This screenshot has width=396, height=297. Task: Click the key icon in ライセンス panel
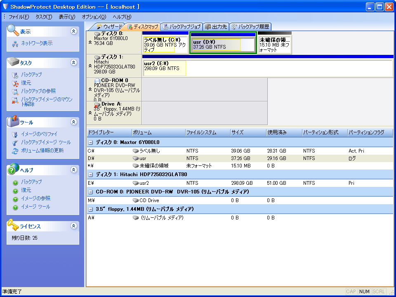13,224
